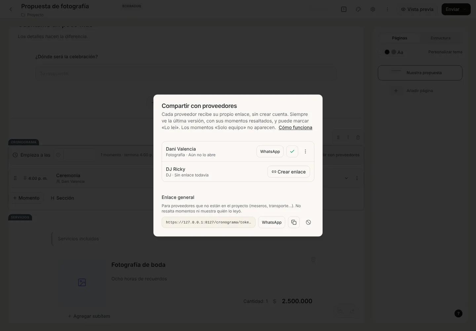Open the theme palette icon in the header
This screenshot has width=476, height=331.
click(358, 9)
